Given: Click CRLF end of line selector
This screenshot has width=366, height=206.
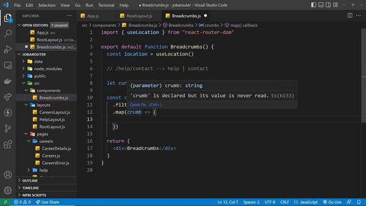Looking at the screenshot, I should pyautogui.click(x=285, y=202).
